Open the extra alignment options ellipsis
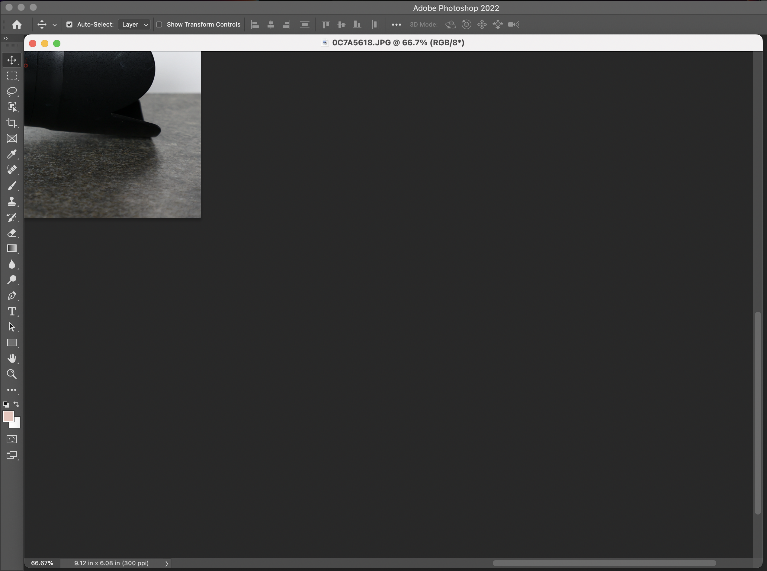Image resolution: width=767 pixels, height=571 pixels. click(396, 24)
